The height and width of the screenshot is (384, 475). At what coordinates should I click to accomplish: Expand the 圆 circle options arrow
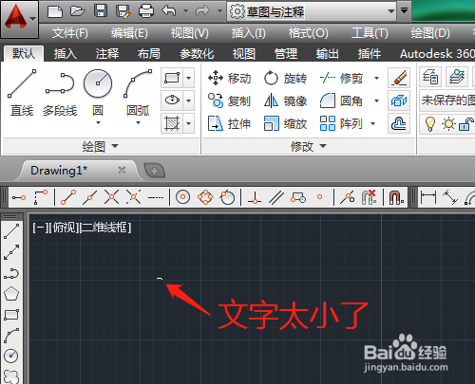[98, 122]
